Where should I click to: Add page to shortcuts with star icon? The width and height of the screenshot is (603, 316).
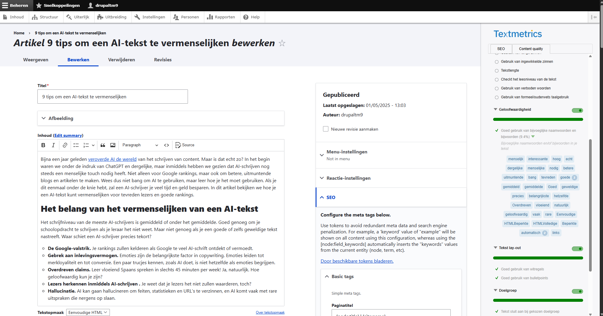pos(282,43)
